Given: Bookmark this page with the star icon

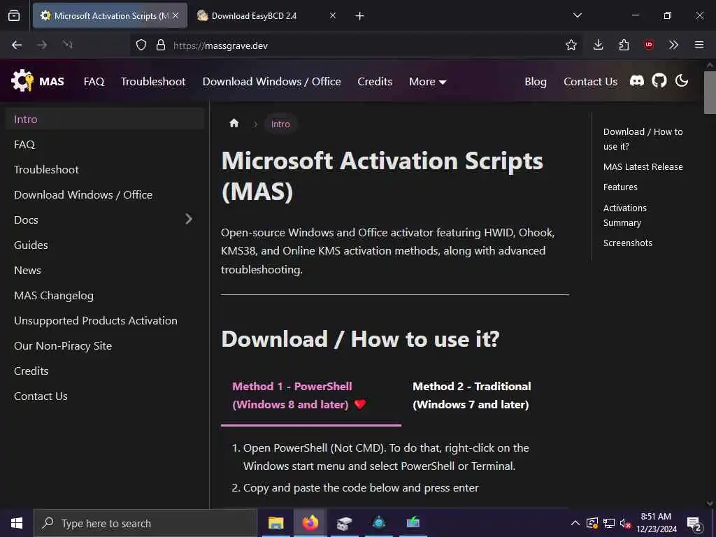Looking at the screenshot, I should (x=571, y=45).
